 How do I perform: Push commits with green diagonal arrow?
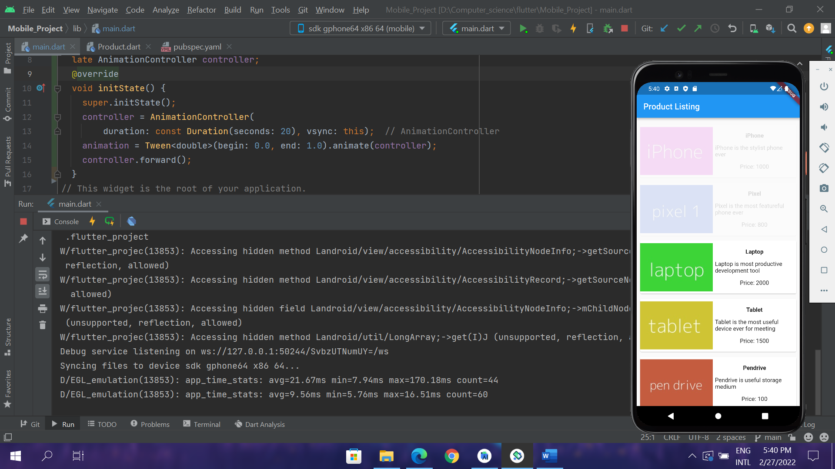[x=698, y=29]
